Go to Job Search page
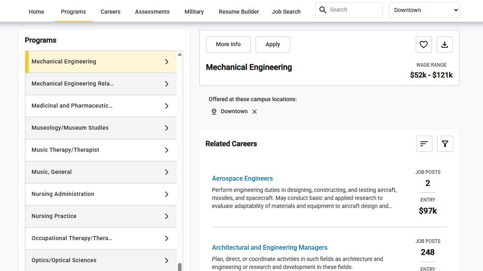 click(x=286, y=12)
